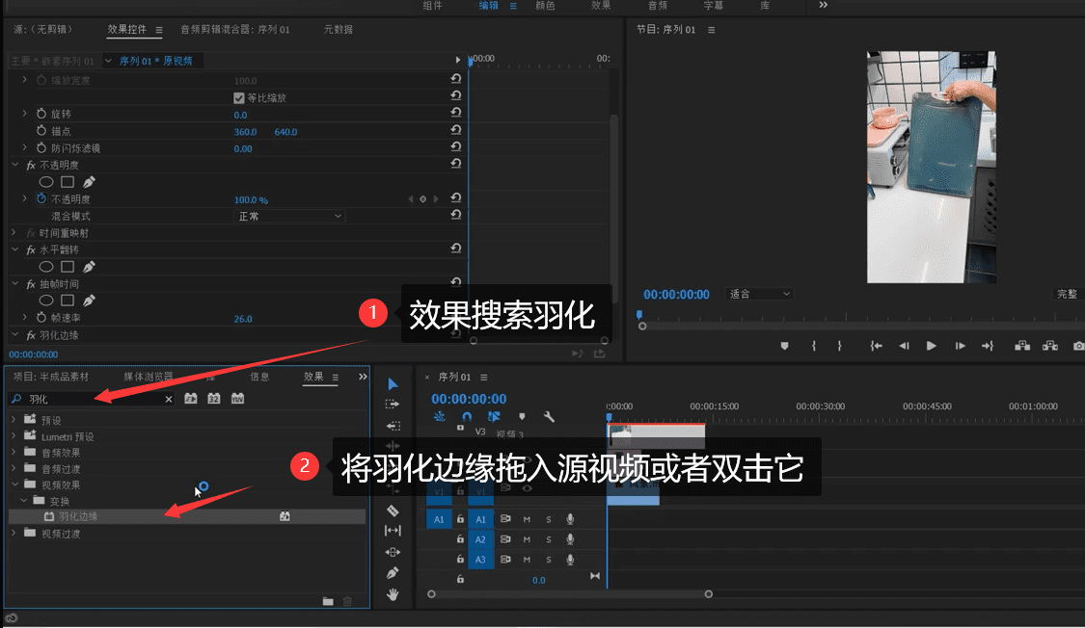
Task: Mark In point in Program Monitor
Action: (814, 346)
